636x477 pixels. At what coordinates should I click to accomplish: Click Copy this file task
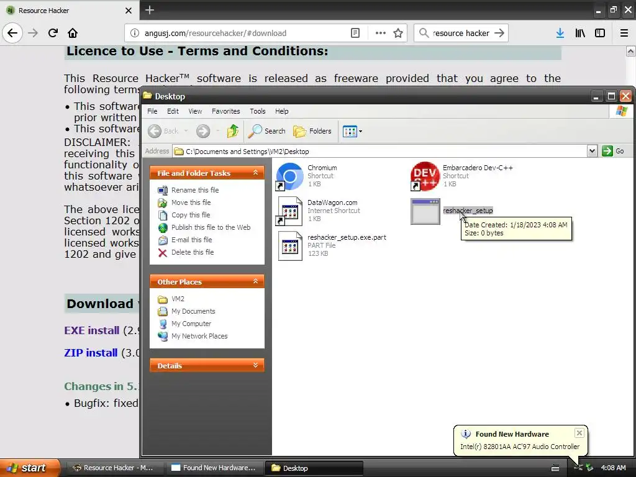tap(184, 215)
